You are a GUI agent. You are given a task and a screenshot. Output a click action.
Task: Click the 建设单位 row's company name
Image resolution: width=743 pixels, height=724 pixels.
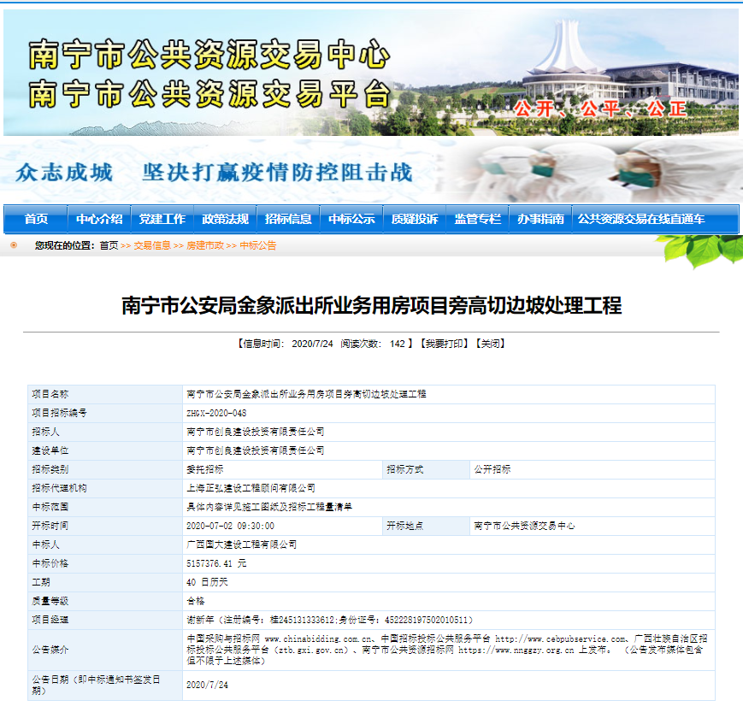coord(256,450)
